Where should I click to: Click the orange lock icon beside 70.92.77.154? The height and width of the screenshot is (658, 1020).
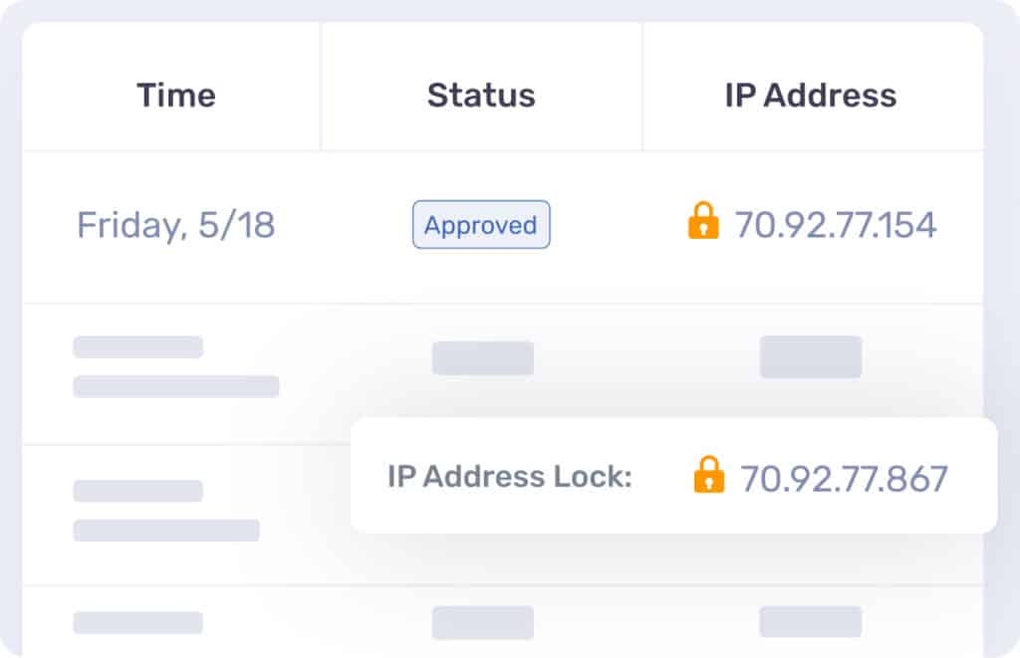coord(703,220)
